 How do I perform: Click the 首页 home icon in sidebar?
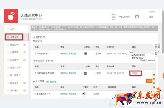8,29
